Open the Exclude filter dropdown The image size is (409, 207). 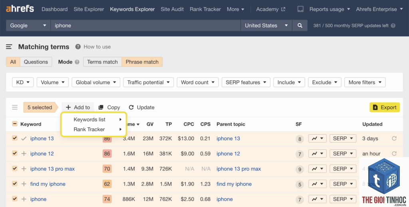(324, 82)
